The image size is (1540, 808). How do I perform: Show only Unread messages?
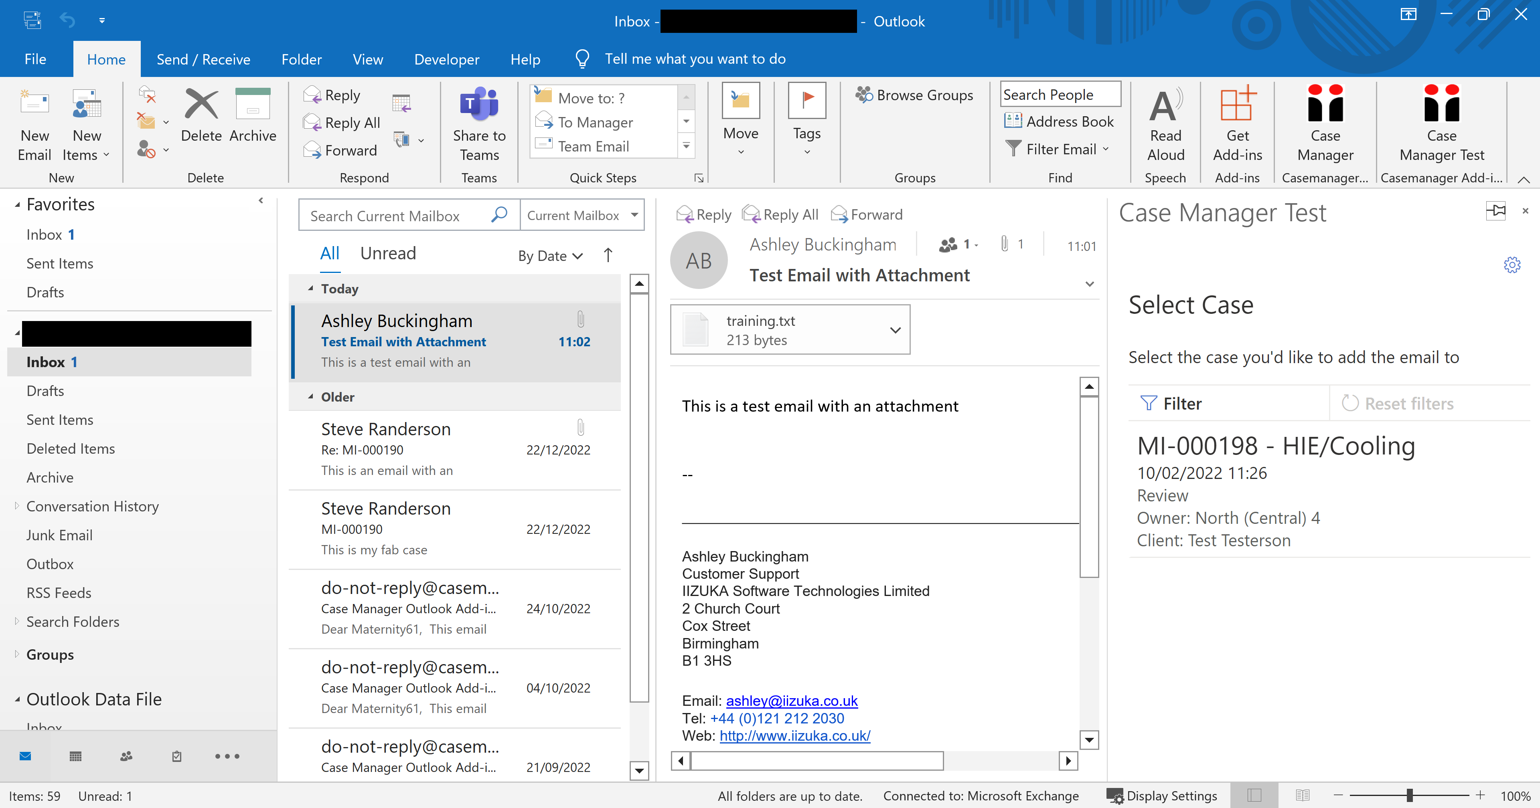[388, 253]
